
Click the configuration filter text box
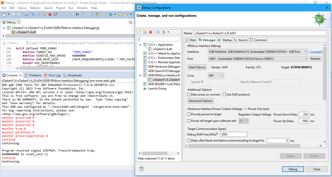tap(159, 39)
